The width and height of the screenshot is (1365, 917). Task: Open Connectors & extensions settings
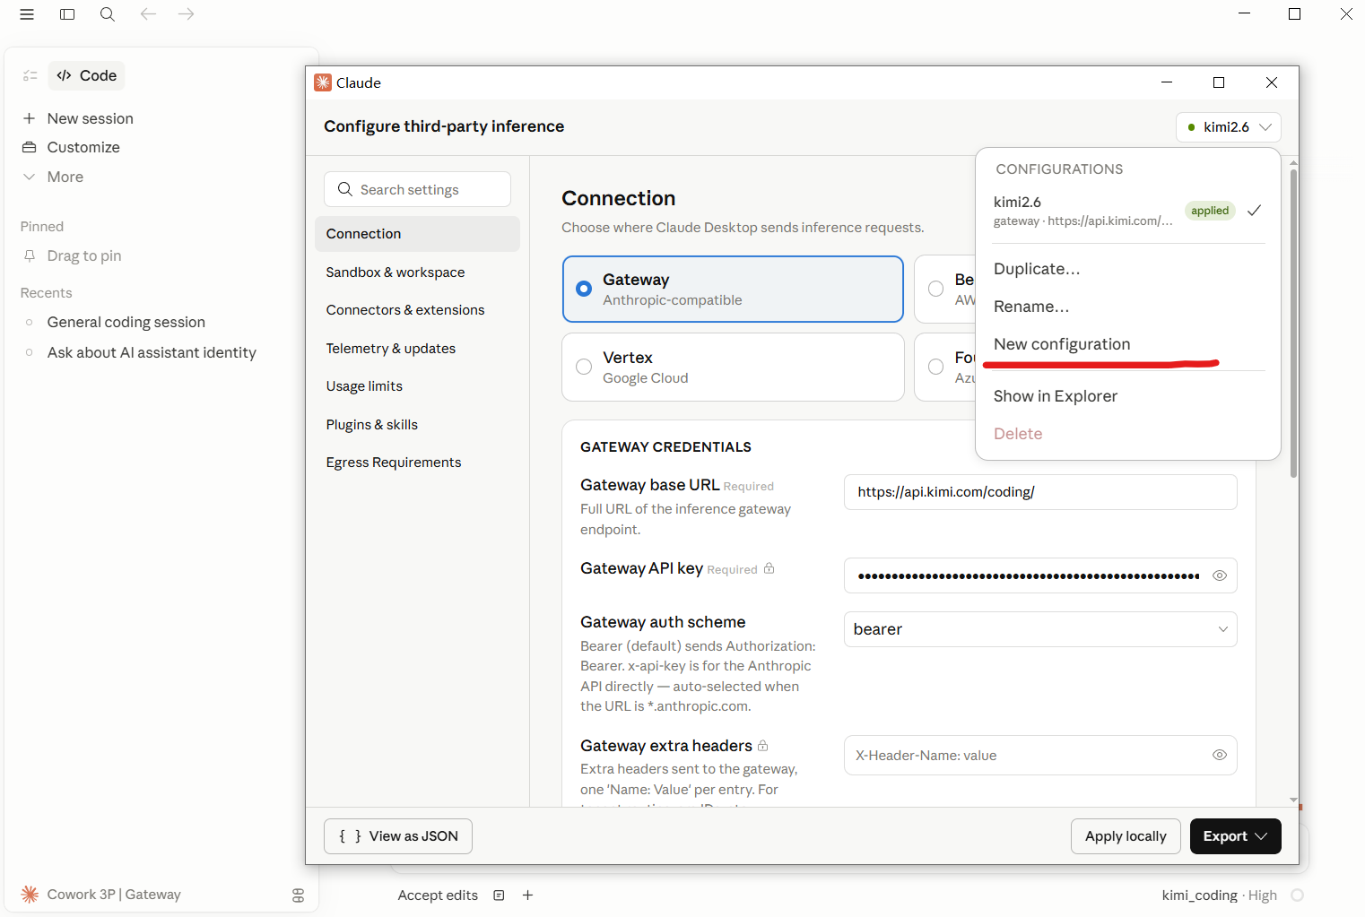click(417, 310)
